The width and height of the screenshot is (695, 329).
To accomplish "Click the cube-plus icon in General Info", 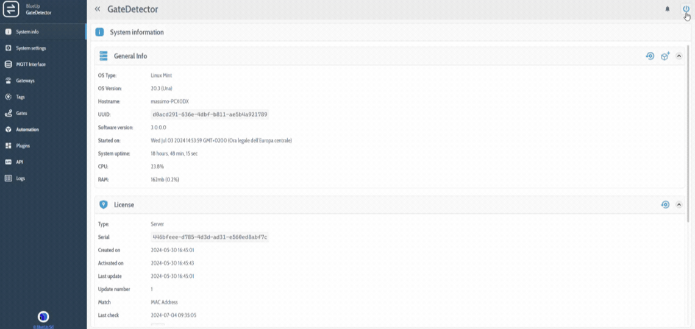I will pos(665,56).
